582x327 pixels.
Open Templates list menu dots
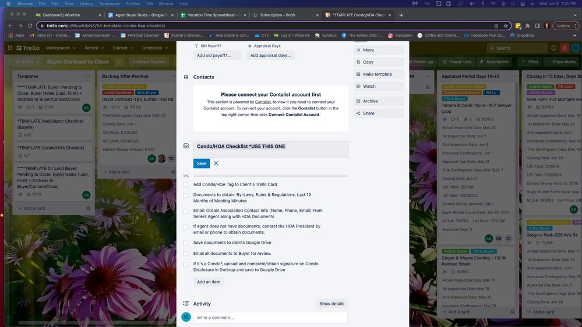tap(89, 76)
